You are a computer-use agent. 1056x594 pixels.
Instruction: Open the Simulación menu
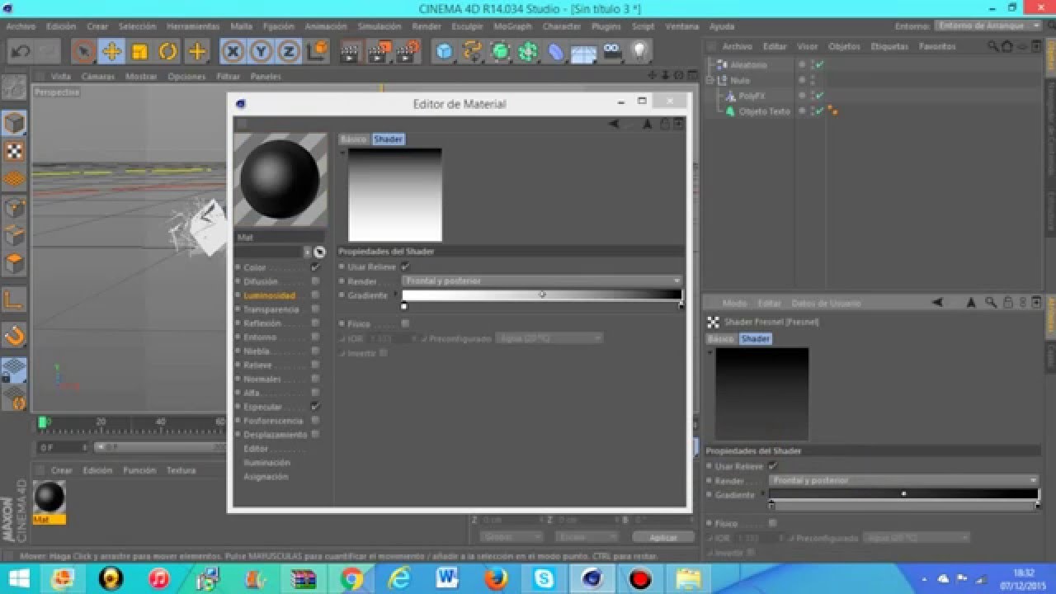pos(379,26)
